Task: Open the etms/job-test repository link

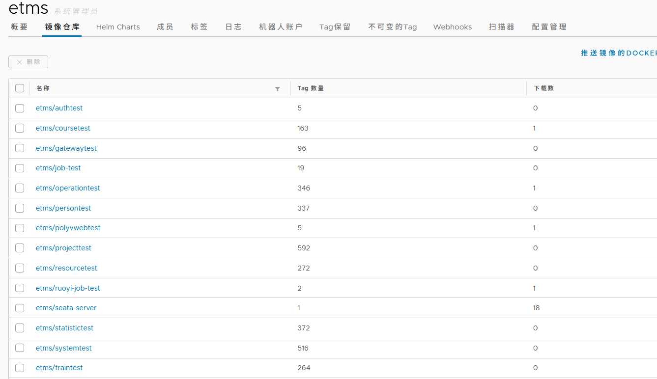Action: (x=58, y=168)
